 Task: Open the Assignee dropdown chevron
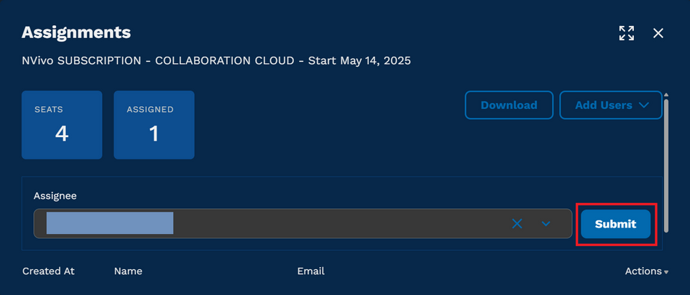click(546, 224)
